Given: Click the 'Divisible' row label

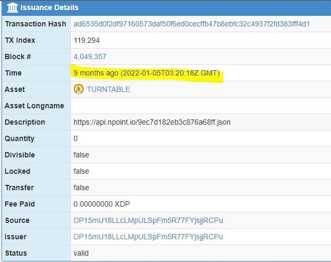Looking at the screenshot, I should point(20,155).
